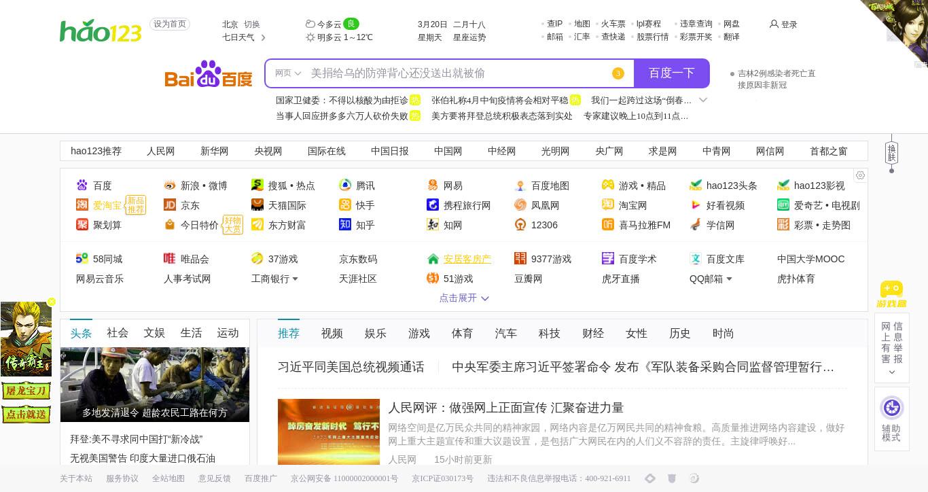Open Zhihu icon
Screen dimensions: 928x492
345,224
